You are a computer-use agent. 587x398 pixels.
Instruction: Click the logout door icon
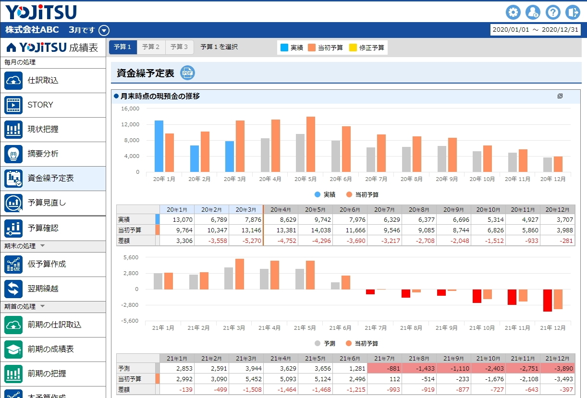(x=572, y=12)
